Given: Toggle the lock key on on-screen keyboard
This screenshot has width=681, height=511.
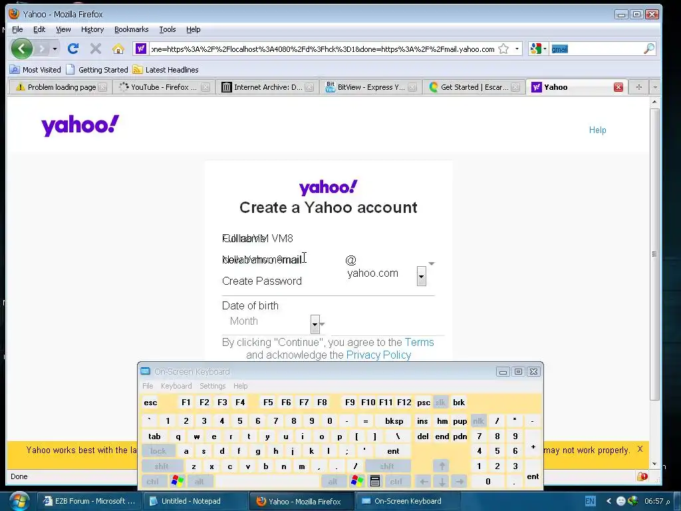Looking at the screenshot, I should (158, 451).
